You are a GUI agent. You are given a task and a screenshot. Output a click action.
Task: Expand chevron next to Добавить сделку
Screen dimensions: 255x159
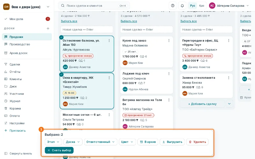(229, 104)
